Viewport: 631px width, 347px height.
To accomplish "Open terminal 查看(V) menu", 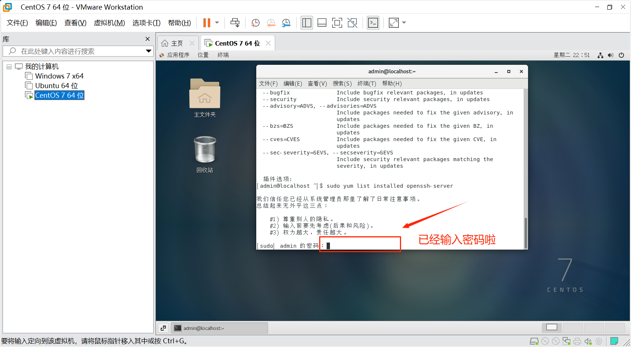I will [317, 84].
